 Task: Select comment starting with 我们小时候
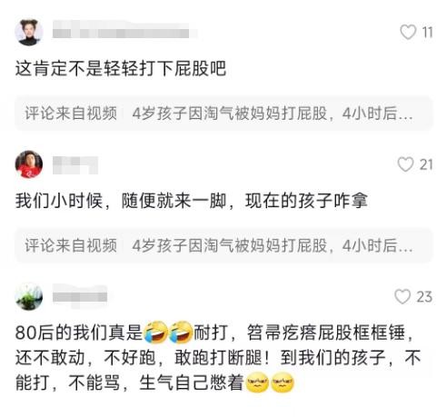(192, 201)
